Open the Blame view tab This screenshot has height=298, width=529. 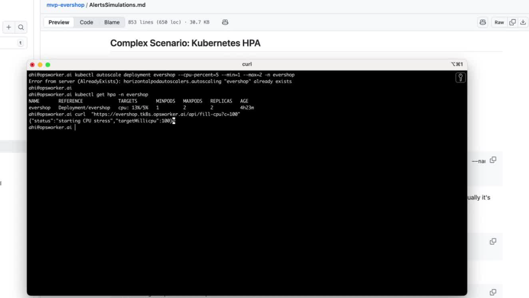pyautogui.click(x=112, y=22)
